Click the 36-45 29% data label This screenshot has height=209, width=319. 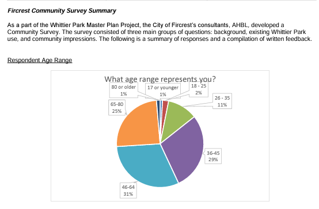click(x=213, y=156)
